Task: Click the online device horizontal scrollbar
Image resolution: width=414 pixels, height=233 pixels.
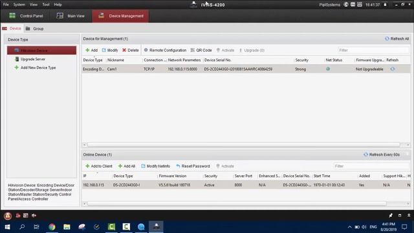Action: 237,204
